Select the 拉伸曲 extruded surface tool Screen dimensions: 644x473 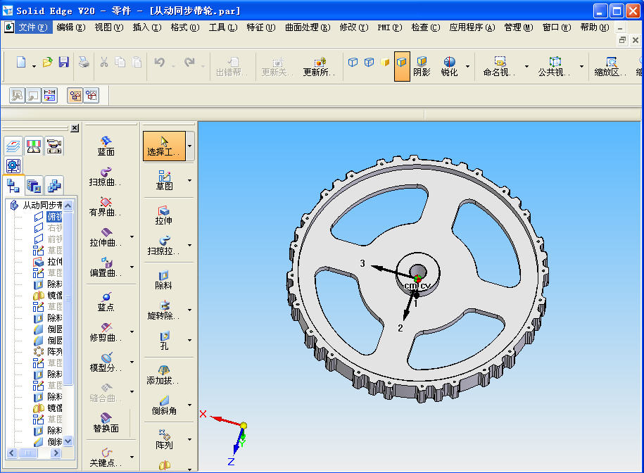(106, 237)
